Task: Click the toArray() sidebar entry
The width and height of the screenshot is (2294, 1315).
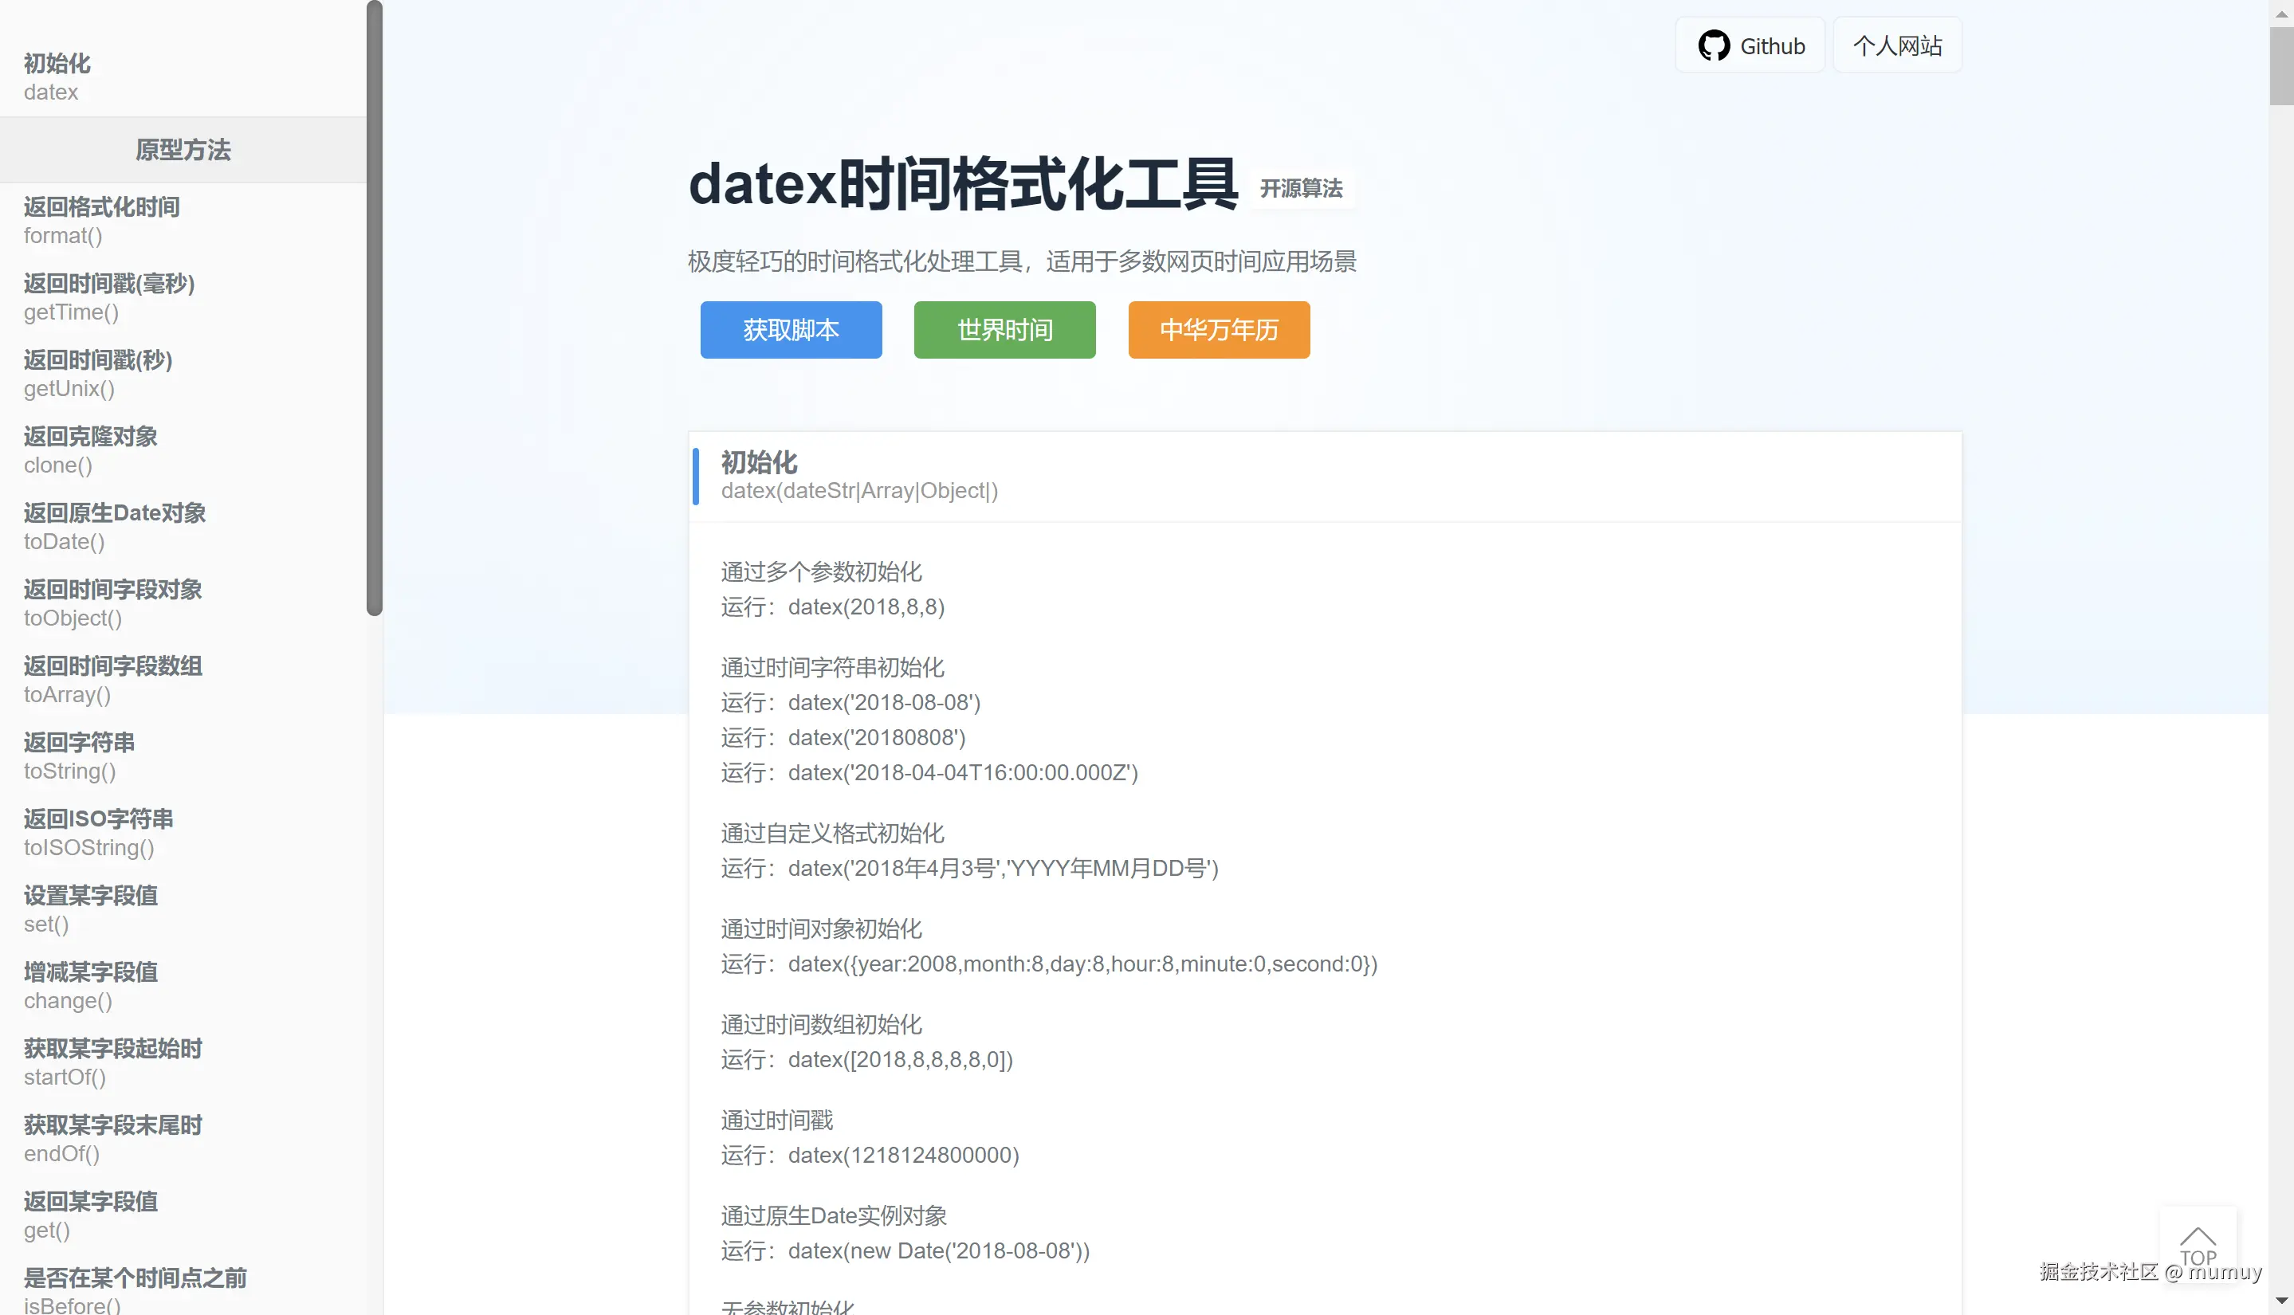Action: coord(112,679)
